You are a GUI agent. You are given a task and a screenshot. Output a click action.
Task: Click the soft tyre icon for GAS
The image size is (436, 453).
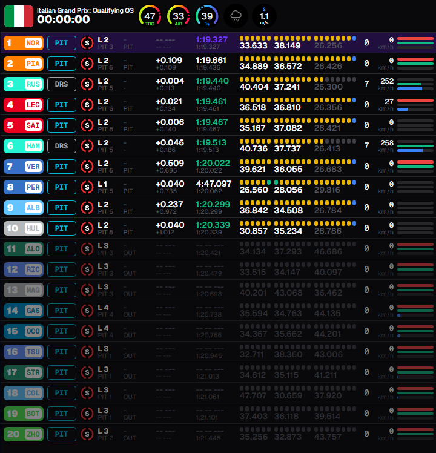point(87,311)
